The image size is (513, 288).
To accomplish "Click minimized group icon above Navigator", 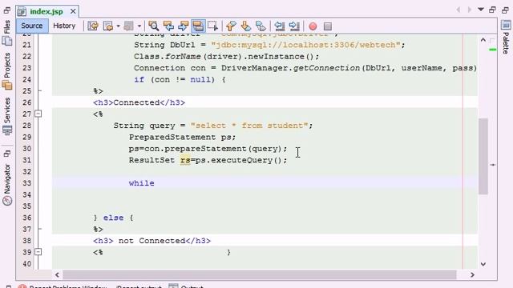I will click(x=7, y=154).
